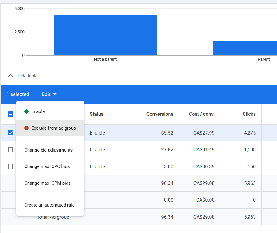This screenshot has height=233, width=277.
Task: Click the 'Not a parent' chart bar
Action: [105, 35]
